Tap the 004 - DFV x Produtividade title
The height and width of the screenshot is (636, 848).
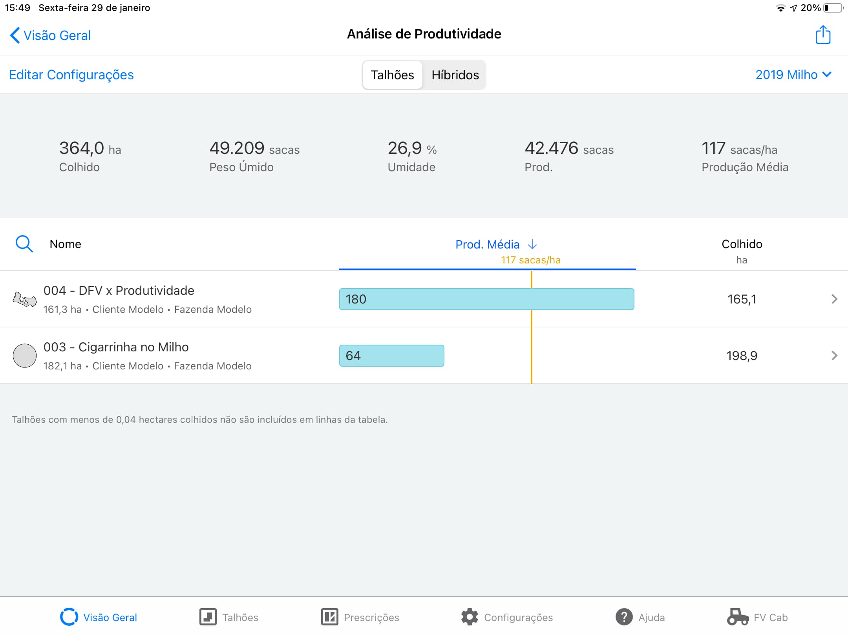pyautogui.click(x=119, y=291)
